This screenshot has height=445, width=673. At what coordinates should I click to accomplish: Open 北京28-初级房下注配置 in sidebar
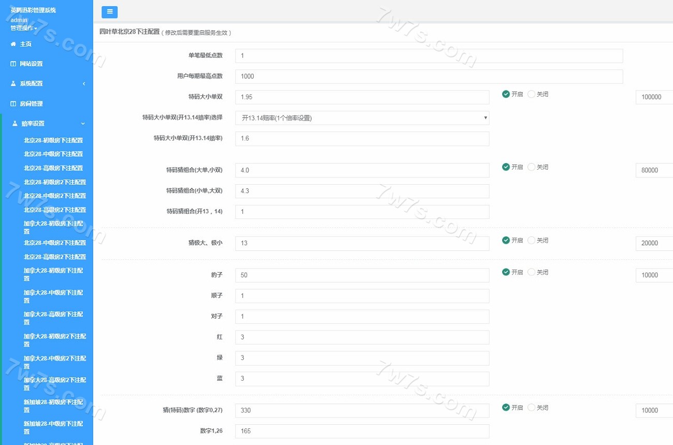(53, 140)
